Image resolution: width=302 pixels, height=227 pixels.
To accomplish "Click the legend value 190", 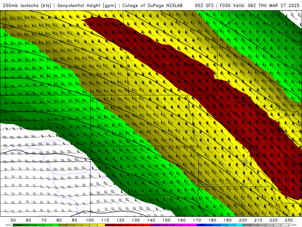I will (x=228, y=220).
